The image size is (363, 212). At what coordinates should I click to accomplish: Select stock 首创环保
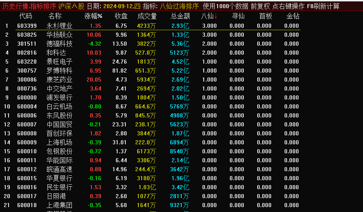59,133
